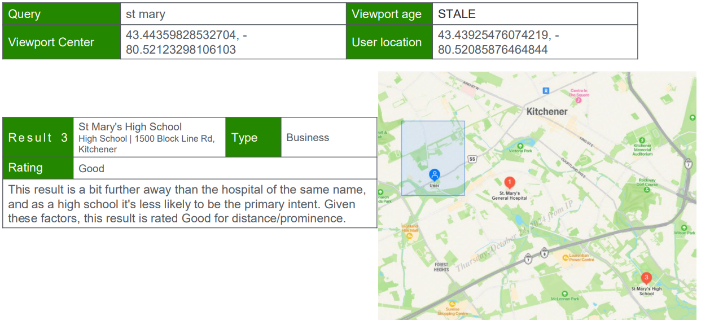Click the St Mary's High School result title
Image resolution: width=701 pixels, height=320 pixels.
point(130,126)
